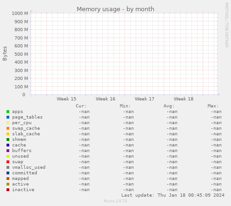Select the 'vmalloc_used' legend label
This screenshot has width=231, height=206.
click(x=29, y=167)
